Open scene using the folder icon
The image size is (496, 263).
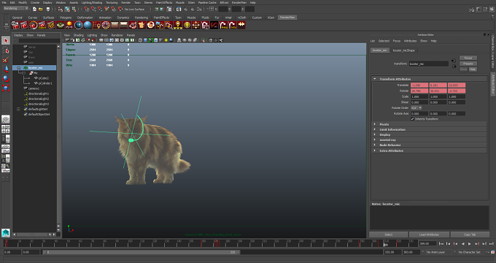(41, 9)
